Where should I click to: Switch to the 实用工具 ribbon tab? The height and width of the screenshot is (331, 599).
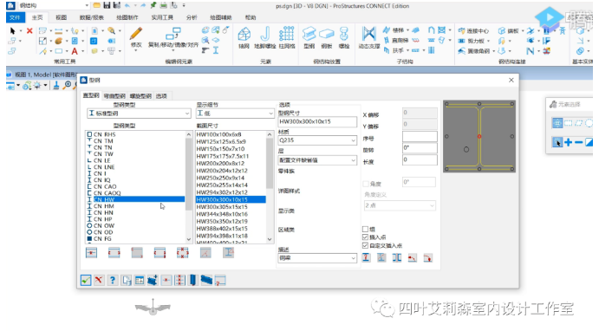pos(162,17)
